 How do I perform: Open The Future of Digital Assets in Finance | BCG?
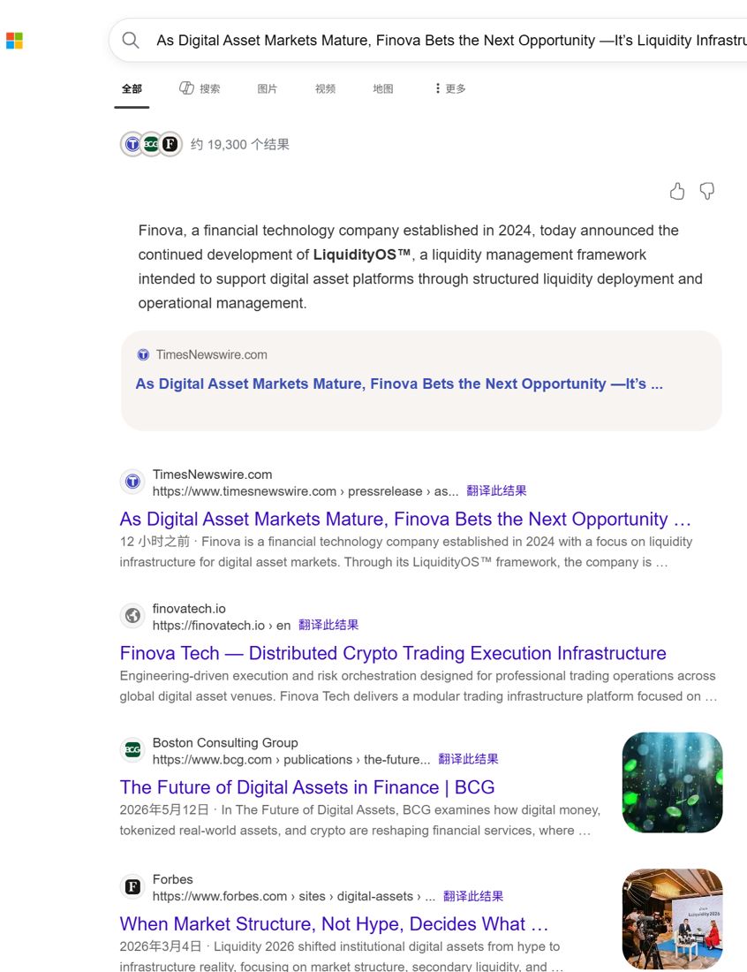[x=307, y=787]
